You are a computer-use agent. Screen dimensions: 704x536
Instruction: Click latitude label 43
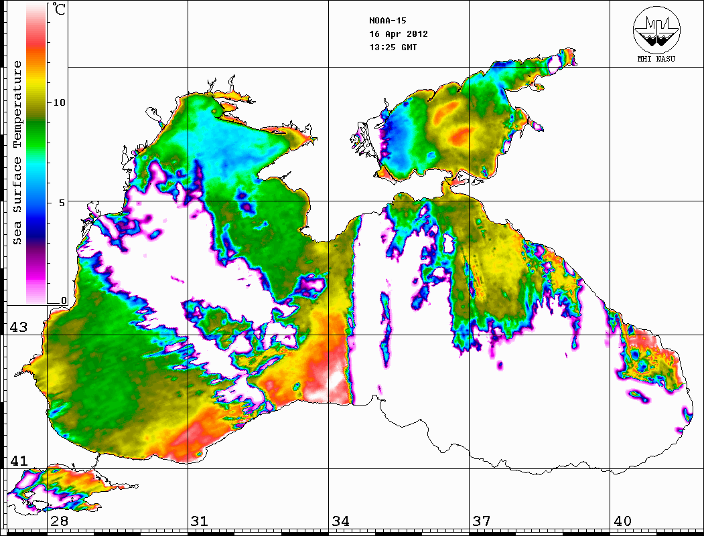coord(18,327)
